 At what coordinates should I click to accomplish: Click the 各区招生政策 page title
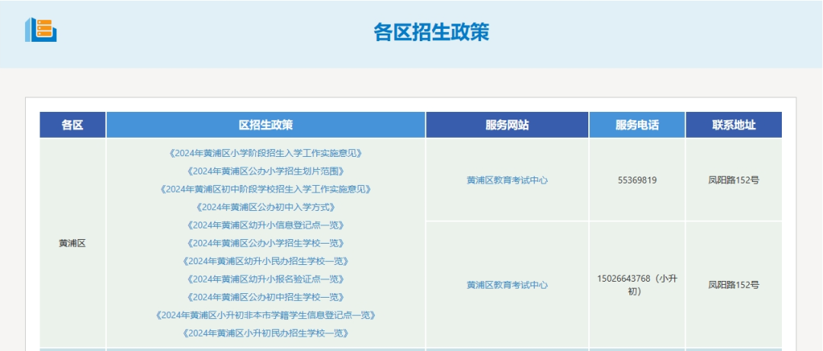coord(431,32)
